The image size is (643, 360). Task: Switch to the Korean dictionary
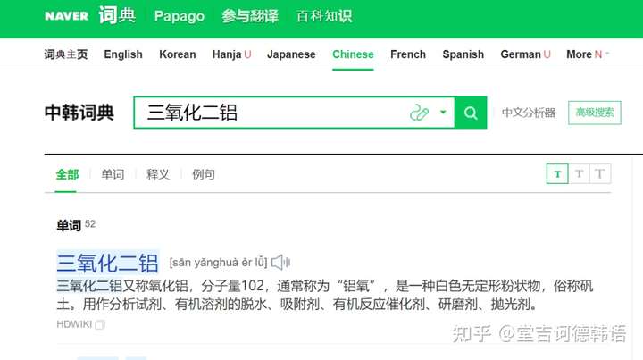click(x=177, y=54)
